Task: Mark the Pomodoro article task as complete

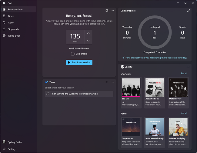Action: click(x=48, y=94)
